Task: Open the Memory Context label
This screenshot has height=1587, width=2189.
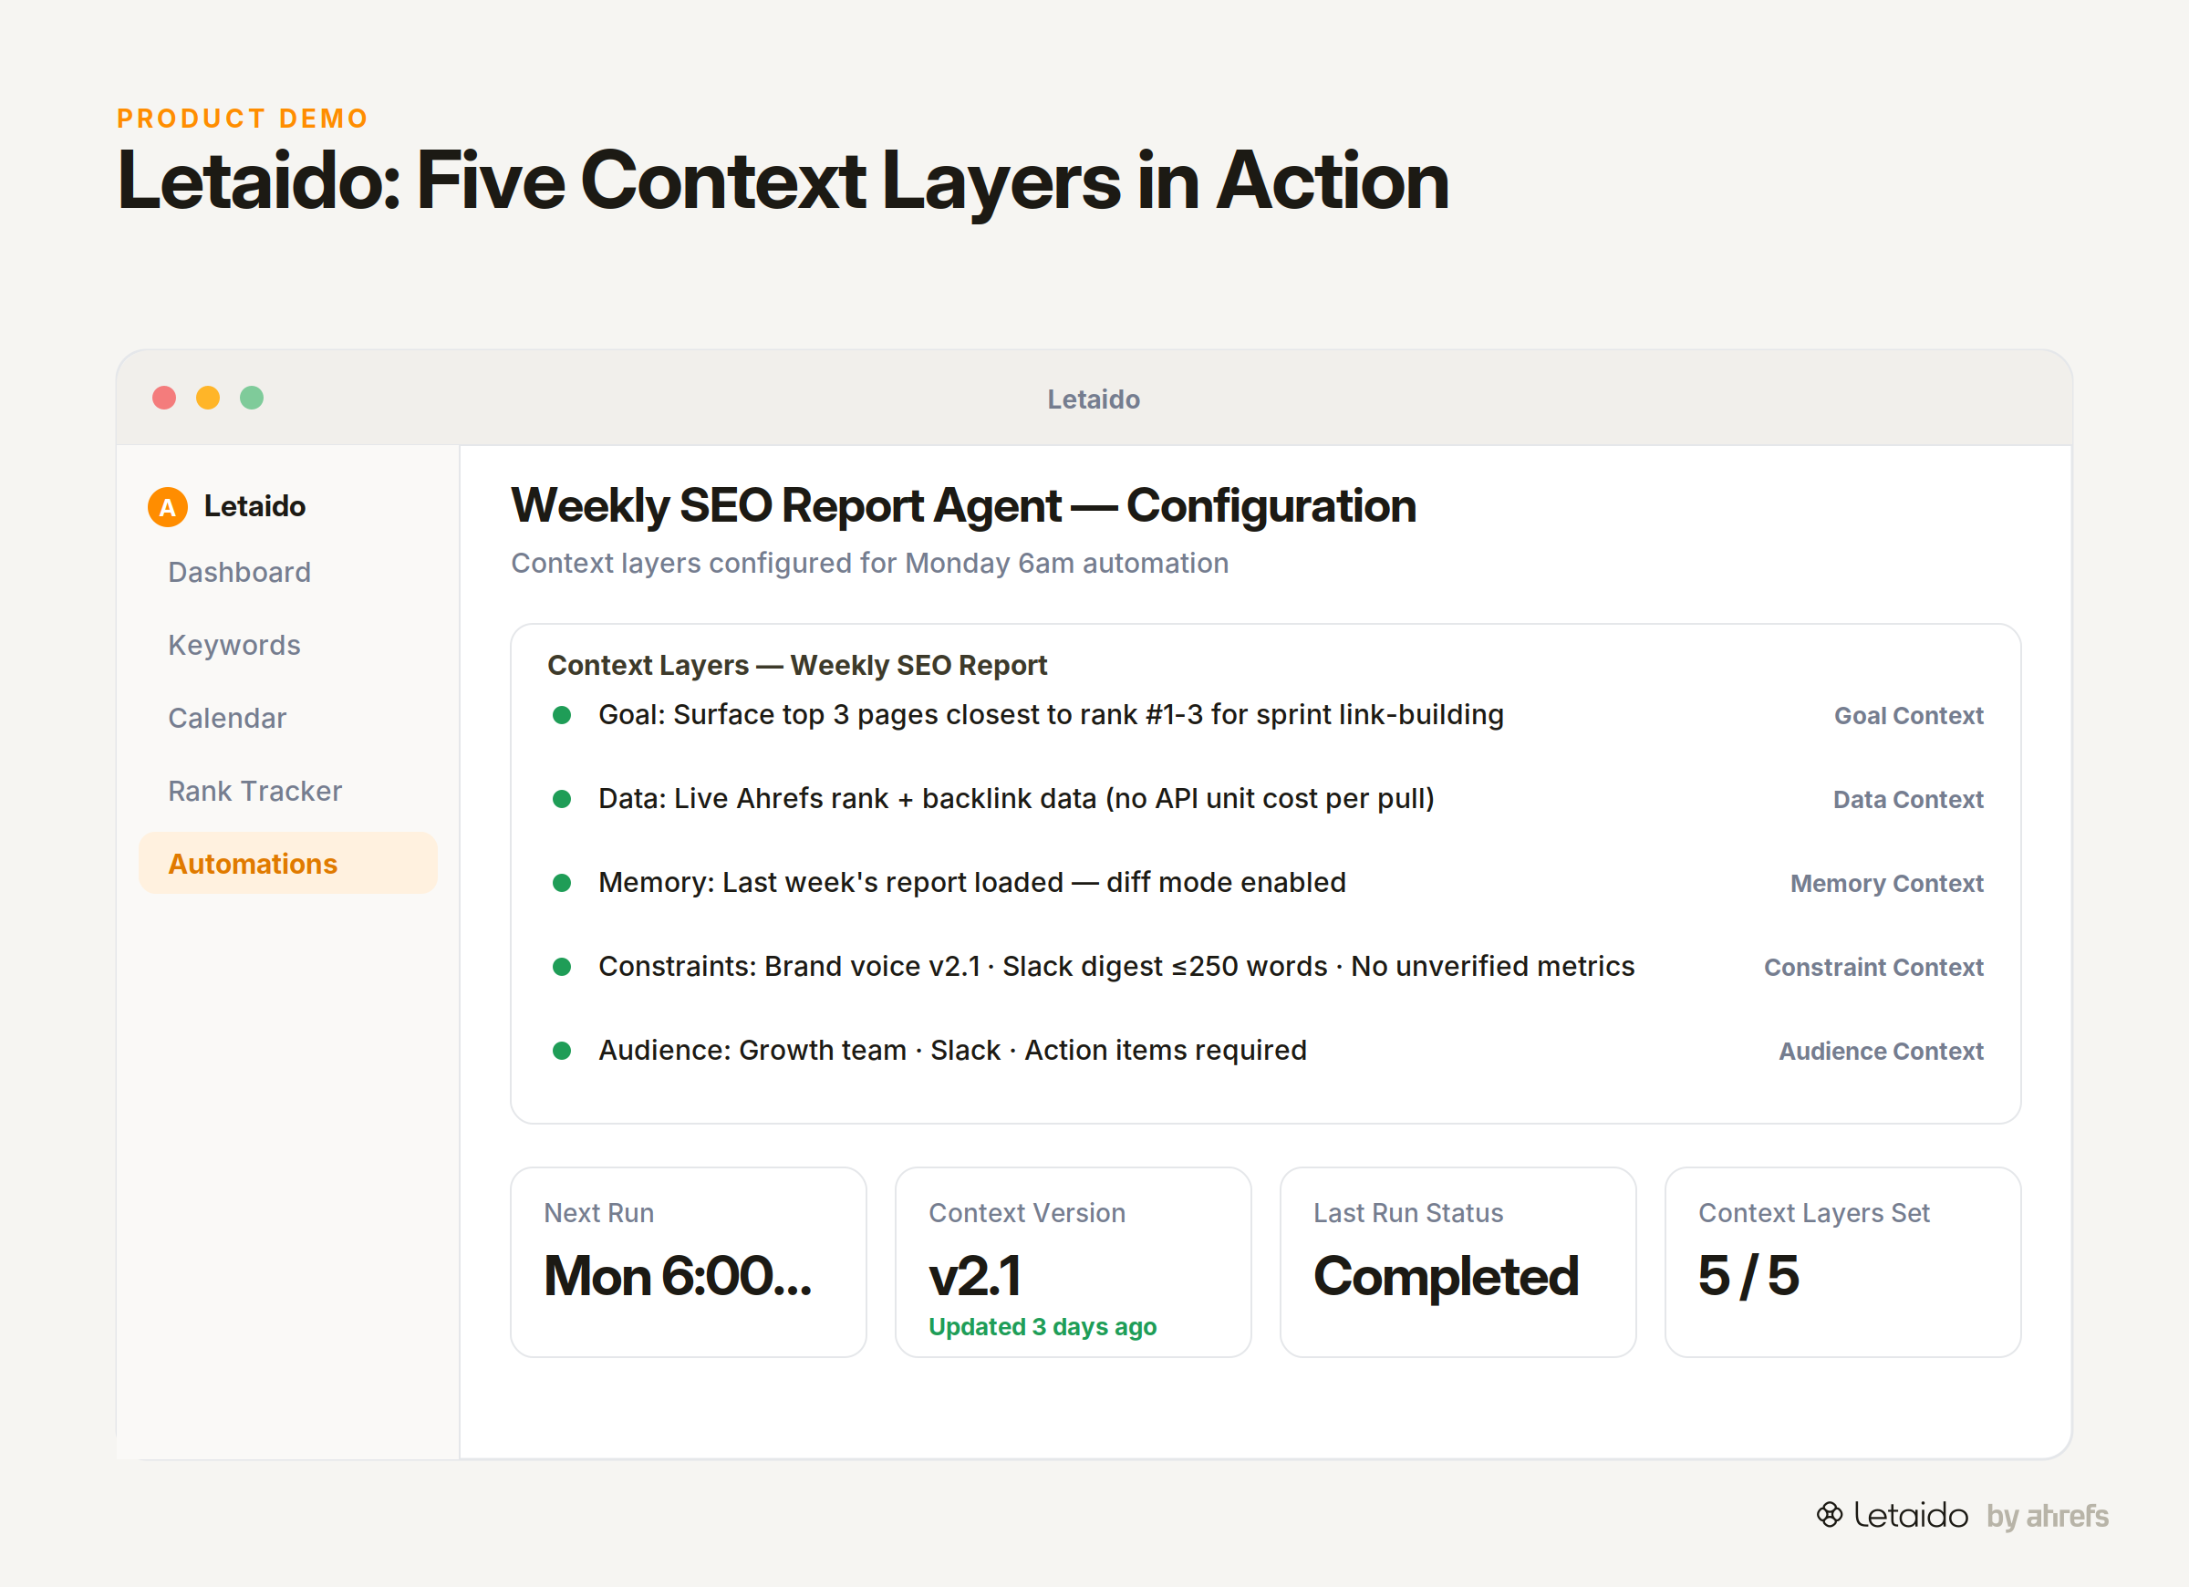Action: coord(1887,883)
